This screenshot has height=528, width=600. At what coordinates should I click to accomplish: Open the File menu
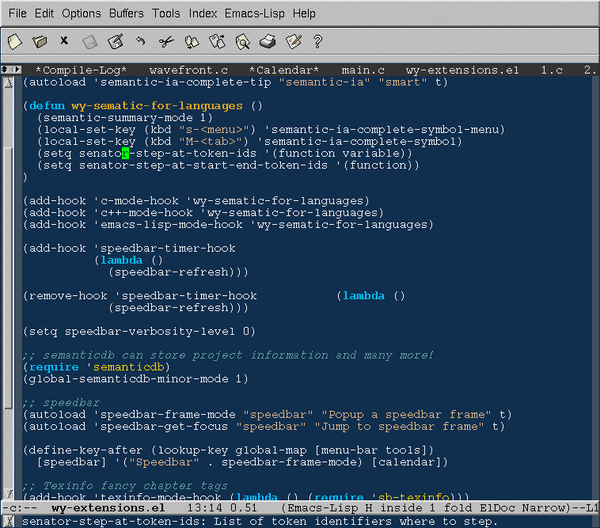[x=17, y=13]
